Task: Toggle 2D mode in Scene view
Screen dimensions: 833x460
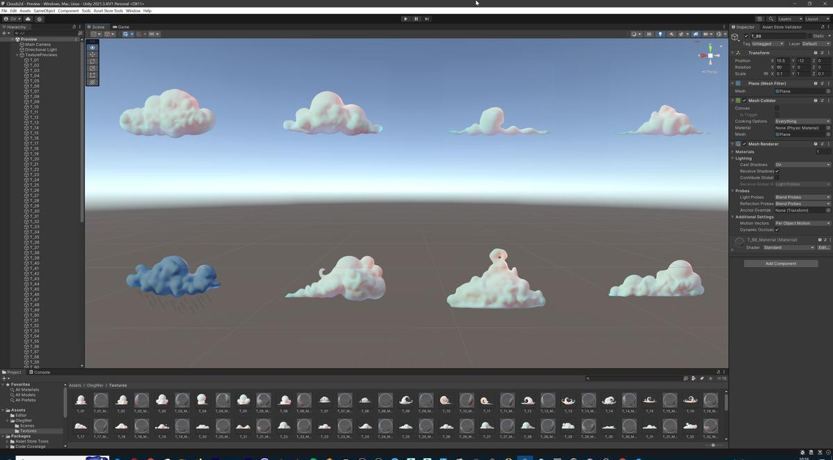Action: click(x=648, y=34)
